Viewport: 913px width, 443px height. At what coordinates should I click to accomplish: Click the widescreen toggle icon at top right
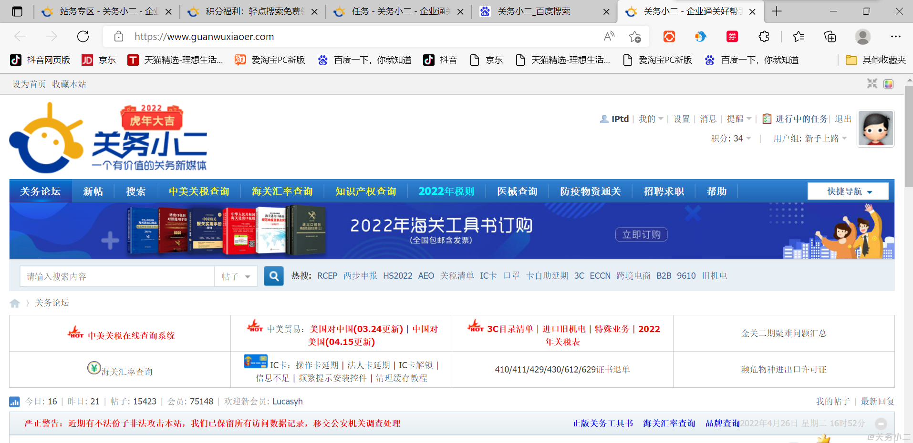pos(872,84)
